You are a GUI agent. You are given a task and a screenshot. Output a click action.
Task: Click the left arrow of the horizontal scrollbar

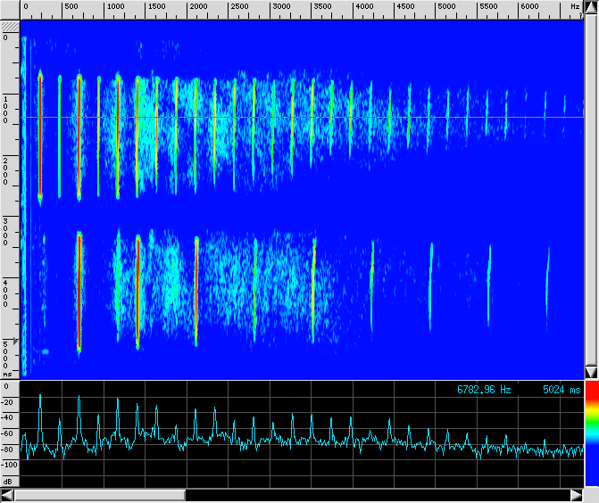(x=8, y=495)
